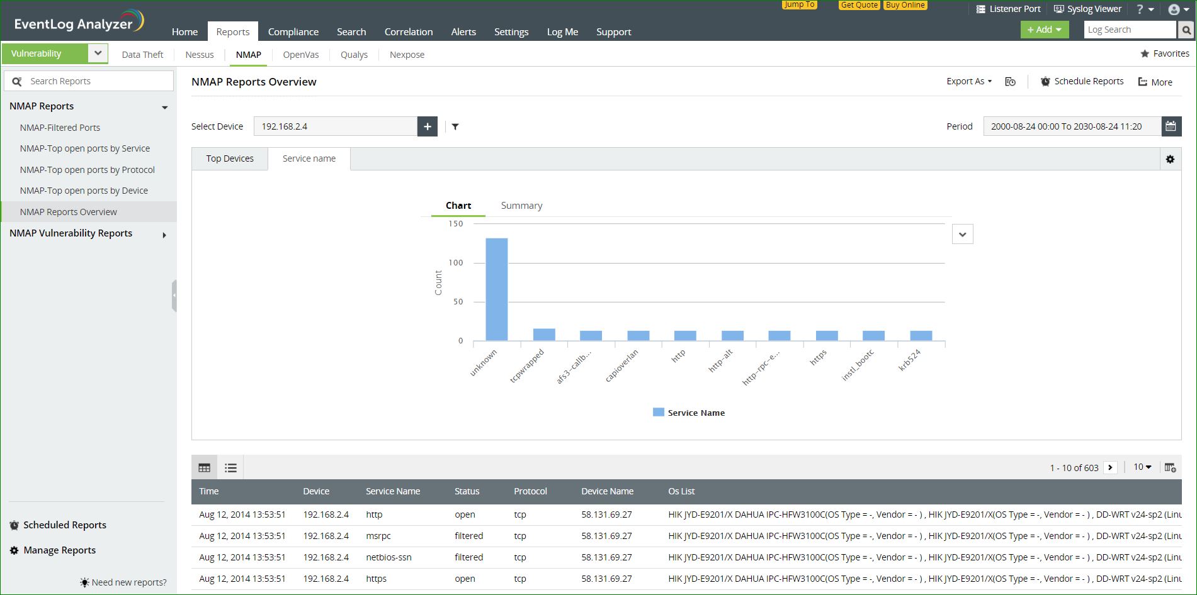Click the Schedule Reports button
The height and width of the screenshot is (595, 1197).
click(x=1082, y=81)
